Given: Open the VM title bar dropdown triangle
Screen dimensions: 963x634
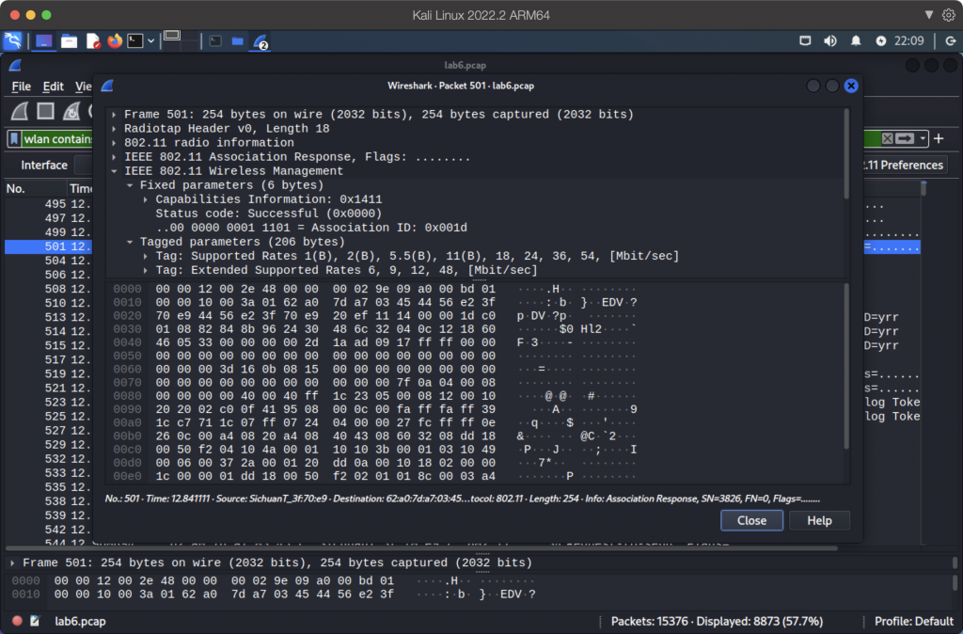Looking at the screenshot, I should 929,15.
